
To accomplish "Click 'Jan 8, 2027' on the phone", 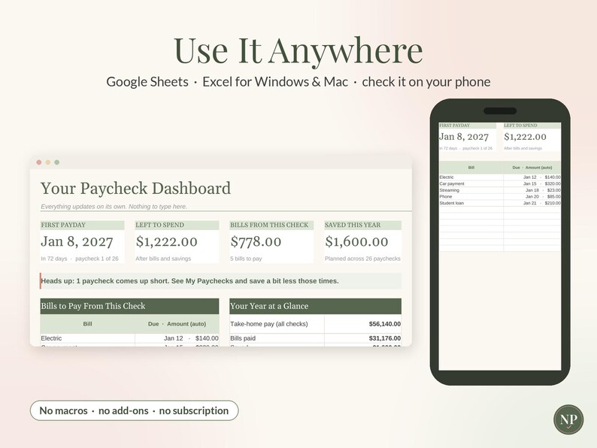I will 464,137.
